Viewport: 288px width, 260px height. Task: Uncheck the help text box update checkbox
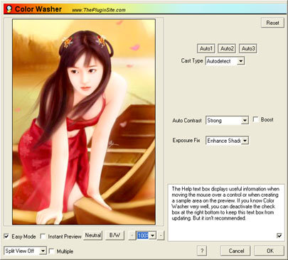[x=279, y=236]
